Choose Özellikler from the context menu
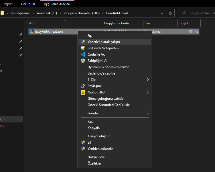 click(x=94, y=163)
